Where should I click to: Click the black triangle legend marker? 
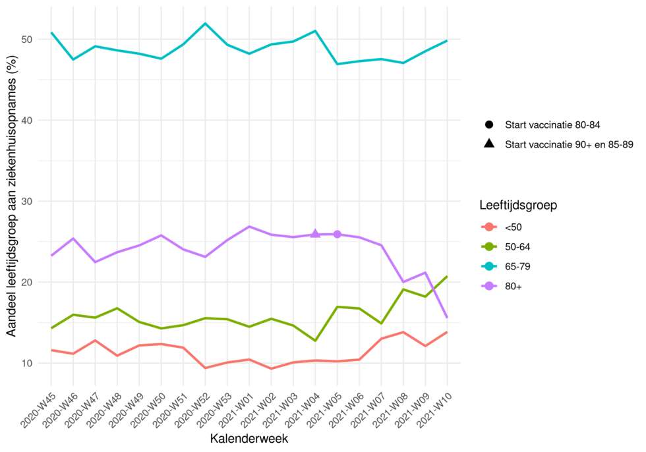489,143
